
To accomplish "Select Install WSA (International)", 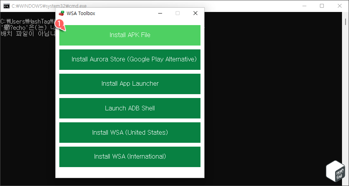I will coord(130,157).
